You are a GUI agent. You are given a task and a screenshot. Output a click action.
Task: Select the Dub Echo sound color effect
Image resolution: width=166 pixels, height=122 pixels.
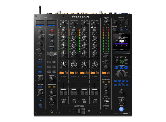tap(54, 62)
